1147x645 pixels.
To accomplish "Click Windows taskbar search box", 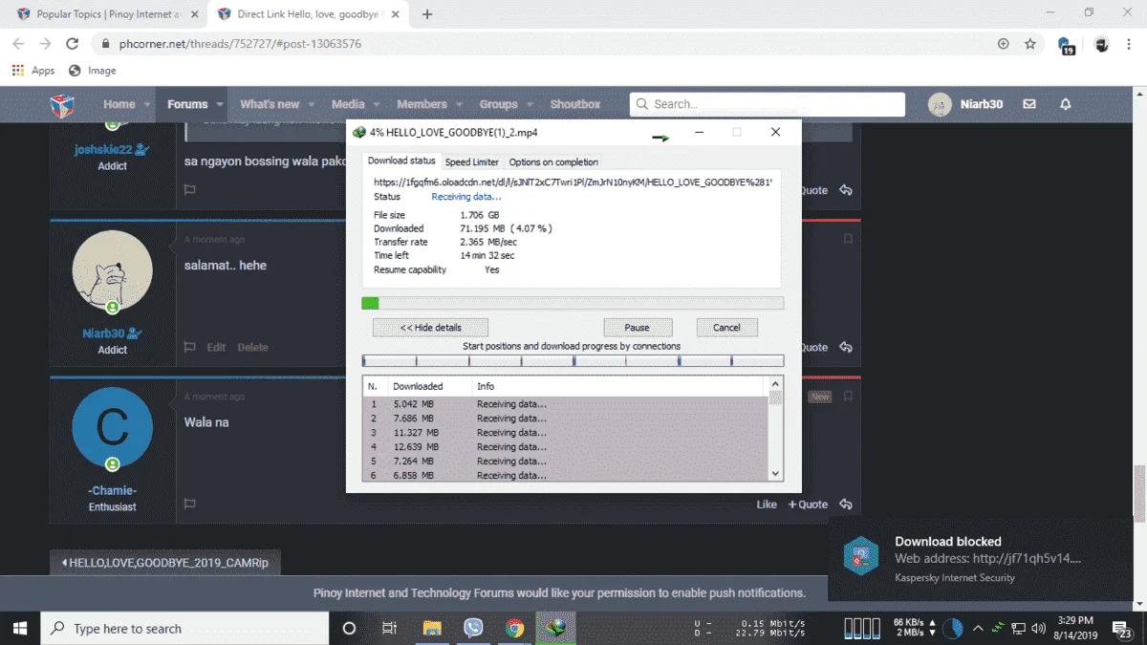I will point(184,628).
